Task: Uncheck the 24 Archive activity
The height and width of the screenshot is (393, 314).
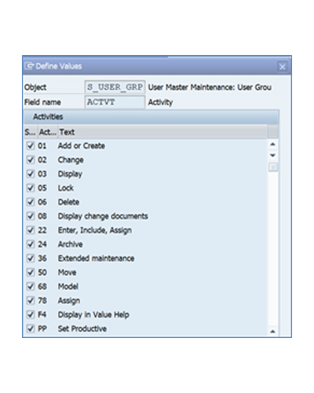Action: (x=31, y=244)
